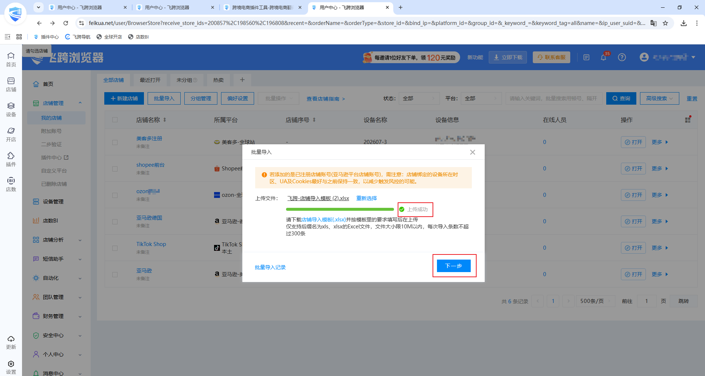The width and height of the screenshot is (705, 376).
Task: Close the 批量导入 dialog
Action: [x=473, y=152]
